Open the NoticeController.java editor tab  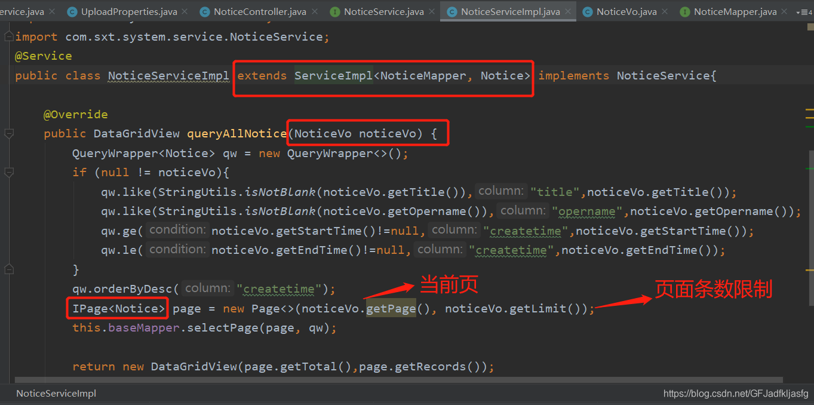pyautogui.click(x=260, y=11)
